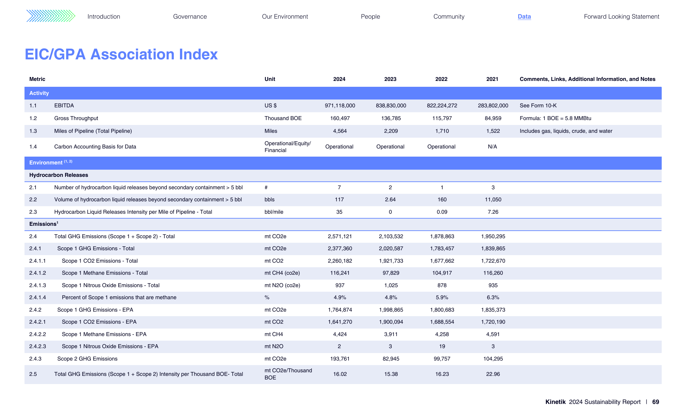Click the N/A value in the 2021 column
This screenshot has height=416, width=686.
click(x=492, y=146)
